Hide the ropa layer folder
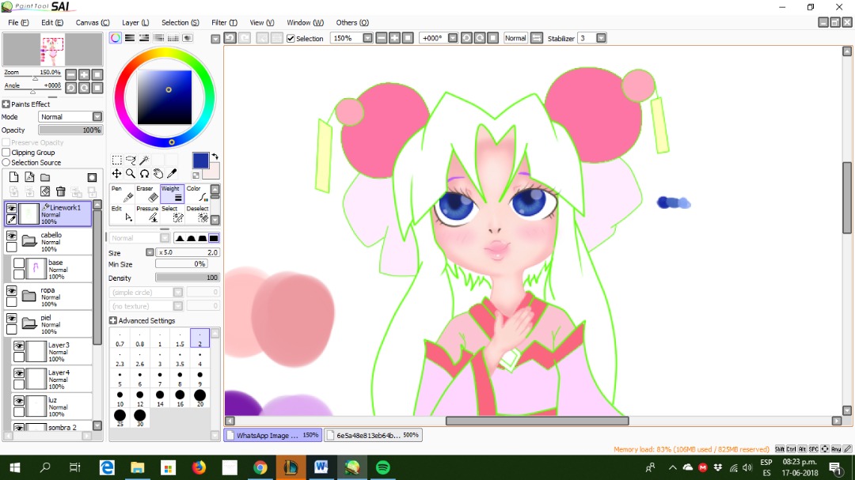Screen dimensions: 855x480 [11, 291]
